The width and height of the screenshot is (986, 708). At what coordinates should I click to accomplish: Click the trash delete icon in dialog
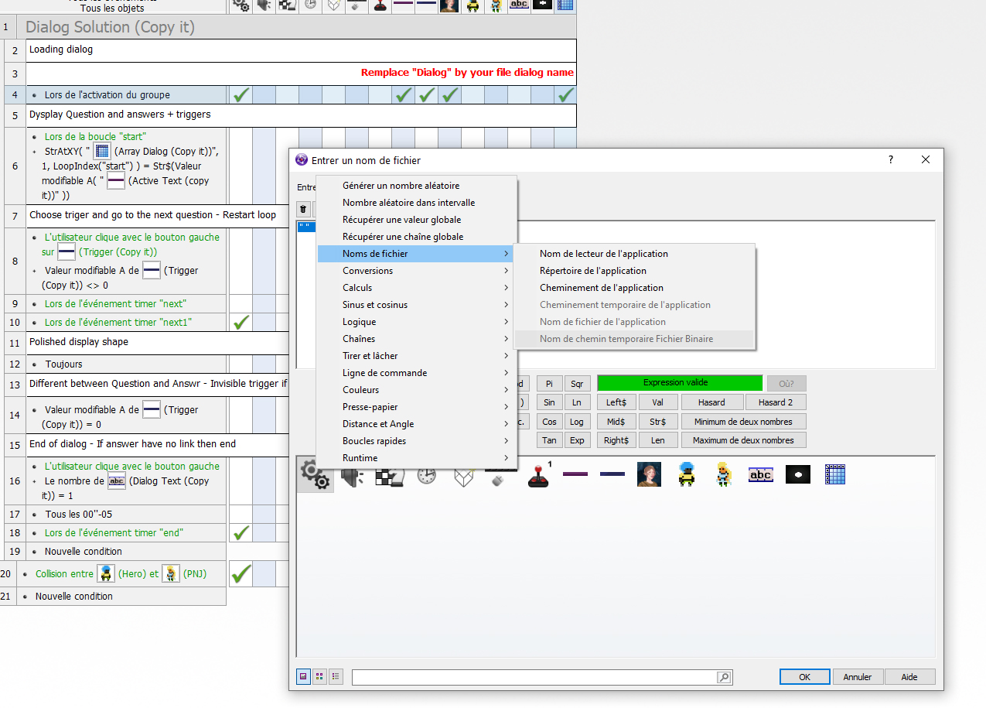pos(304,209)
